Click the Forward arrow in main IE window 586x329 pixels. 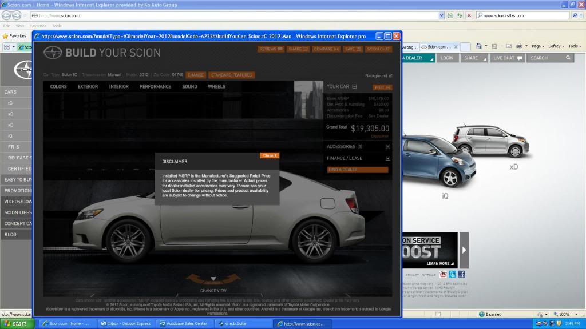point(17,15)
